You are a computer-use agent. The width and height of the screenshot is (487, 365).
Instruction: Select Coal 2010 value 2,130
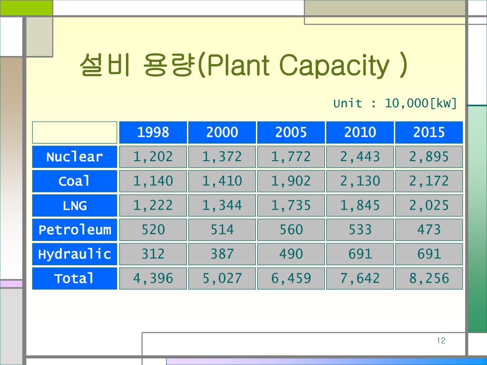point(360,181)
